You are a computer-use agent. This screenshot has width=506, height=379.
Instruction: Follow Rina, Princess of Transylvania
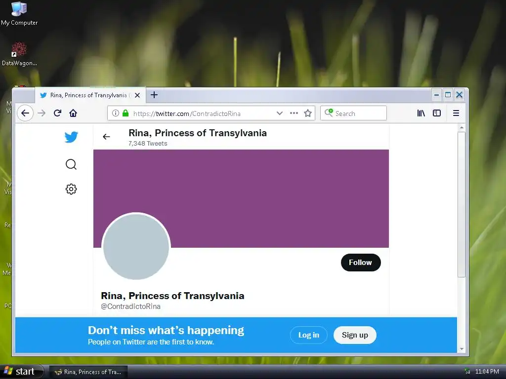361,263
